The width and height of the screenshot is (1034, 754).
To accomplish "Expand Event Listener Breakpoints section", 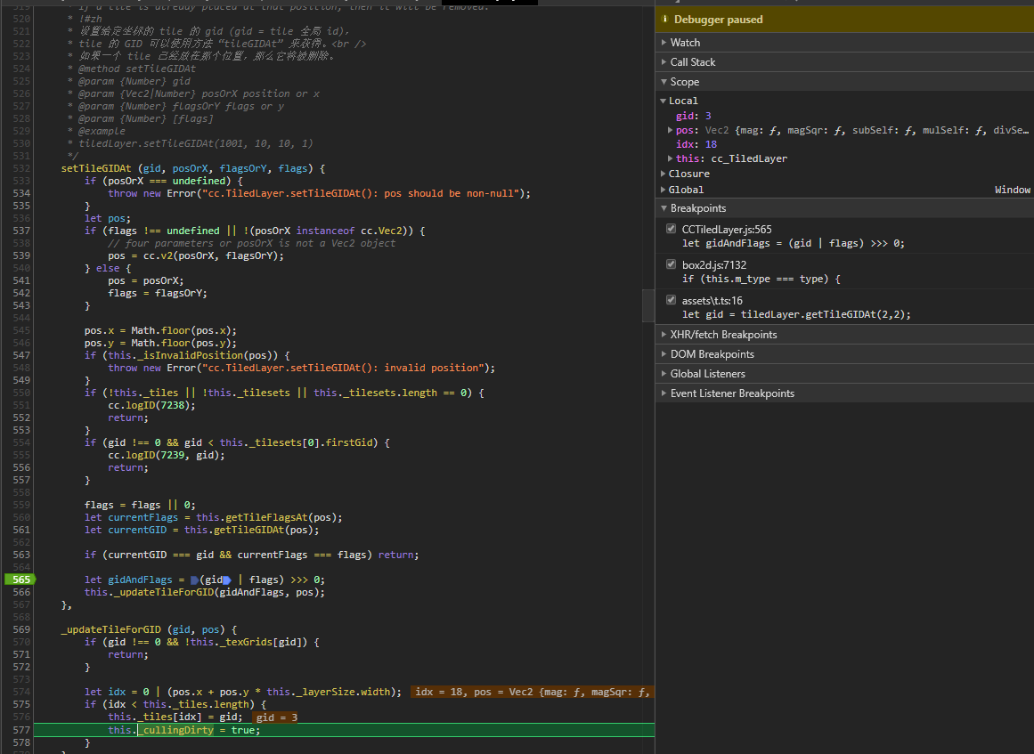I will coord(731,393).
